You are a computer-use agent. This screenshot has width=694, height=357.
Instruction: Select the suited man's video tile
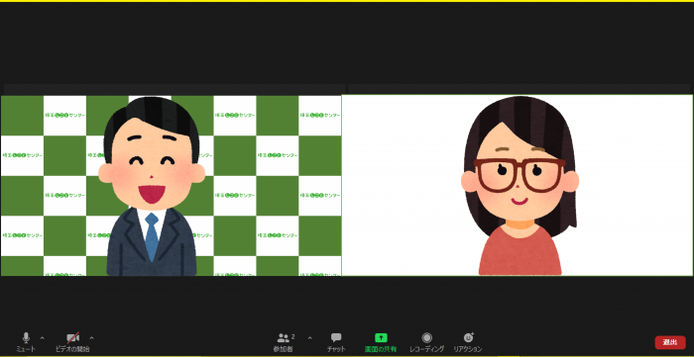point(171,185)
